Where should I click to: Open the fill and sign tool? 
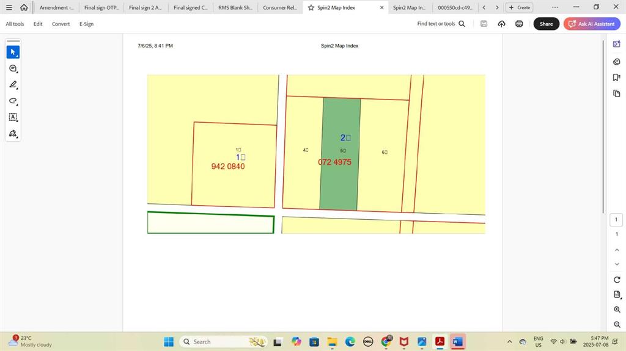(13, 133)
